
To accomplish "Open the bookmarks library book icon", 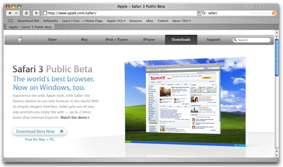I will tap(11, 21).
